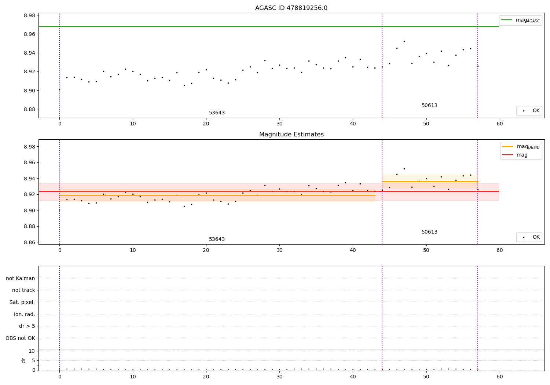
Task: Click the highest data point in the top plot
Action: [x=404, y=41]
